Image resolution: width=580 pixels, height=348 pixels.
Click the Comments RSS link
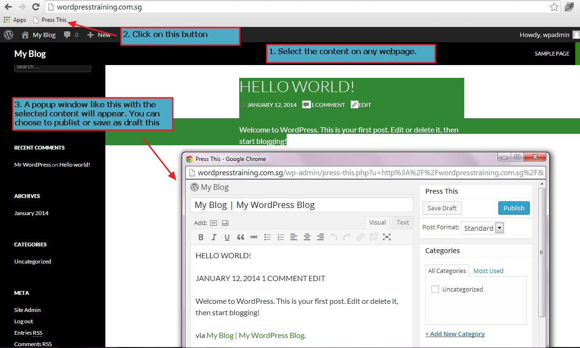click(x=33, y=344)
